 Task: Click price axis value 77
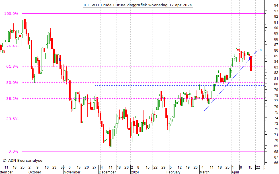(276, 101)
